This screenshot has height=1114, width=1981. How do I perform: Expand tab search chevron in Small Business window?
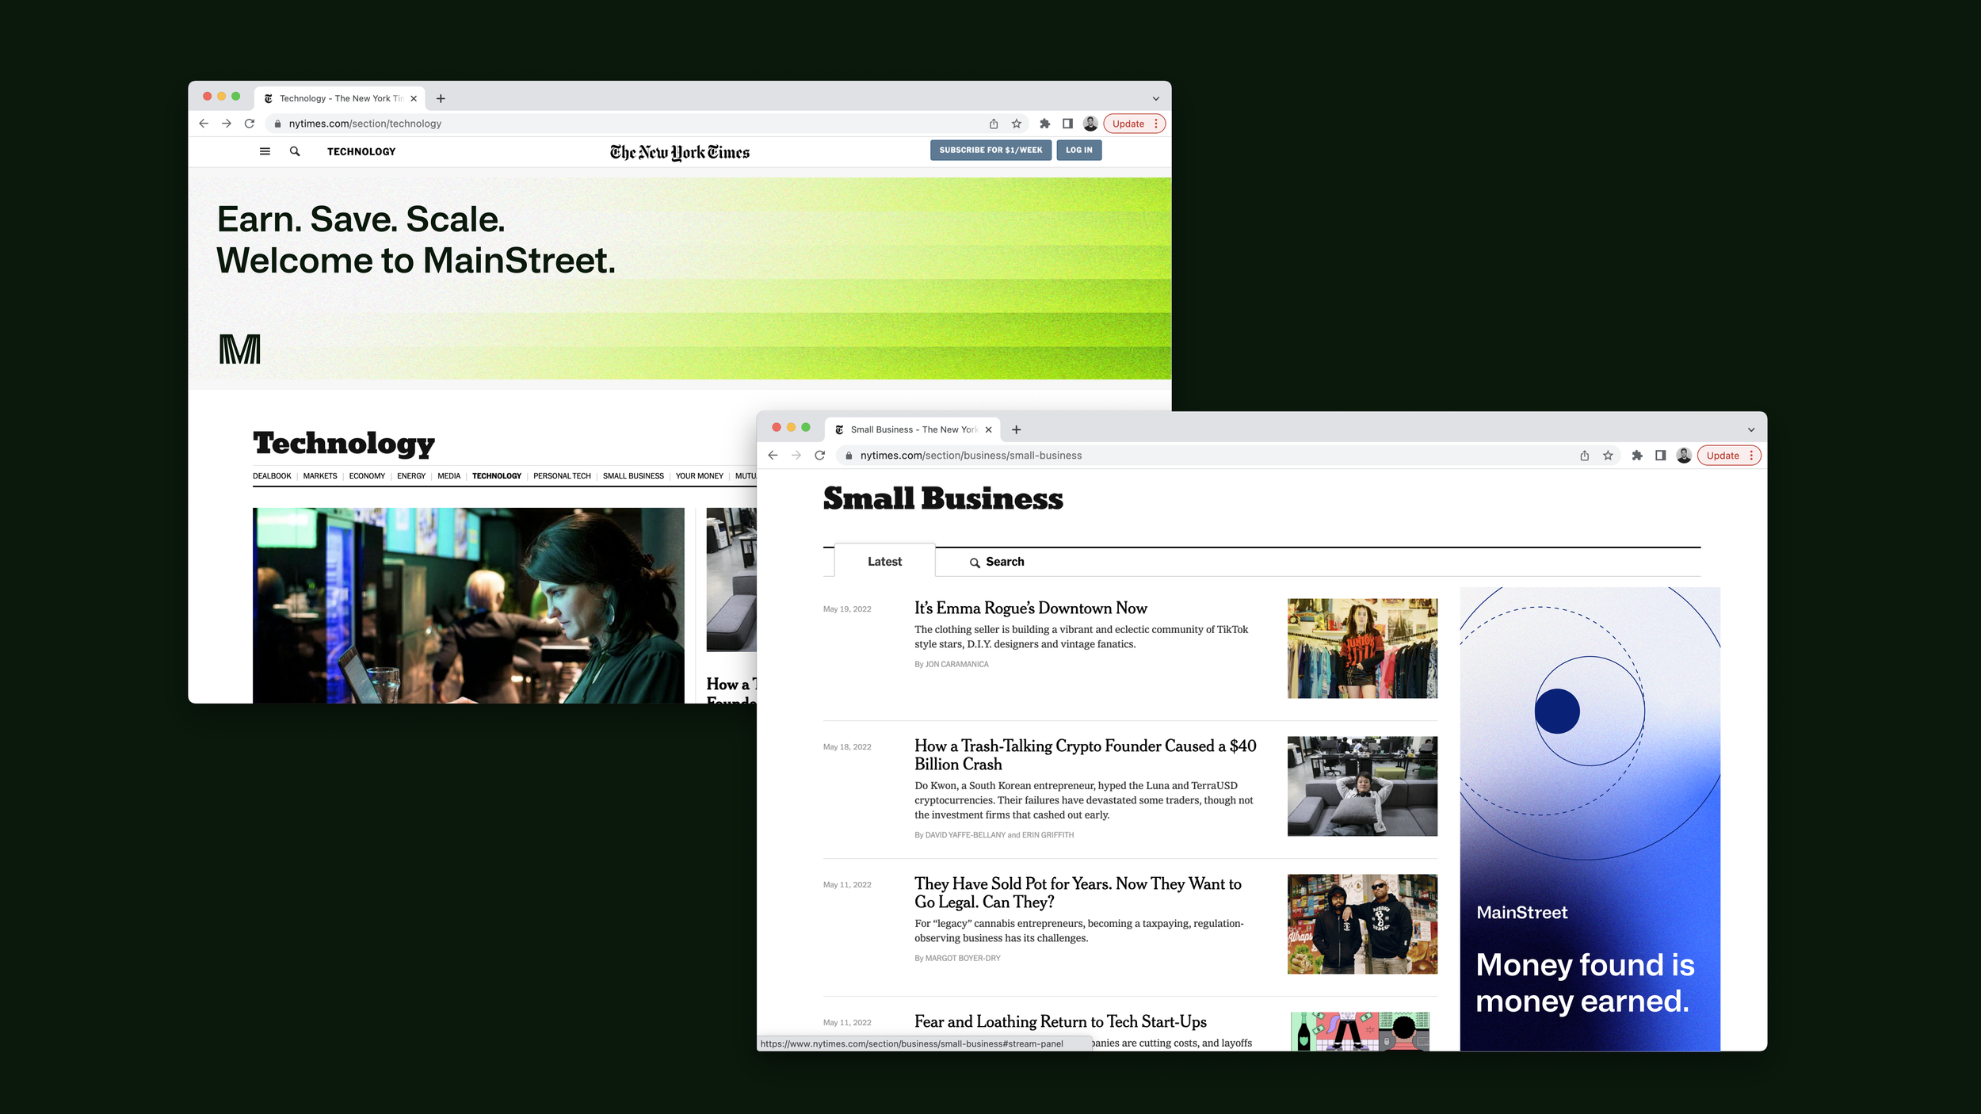click(1751, 429)
